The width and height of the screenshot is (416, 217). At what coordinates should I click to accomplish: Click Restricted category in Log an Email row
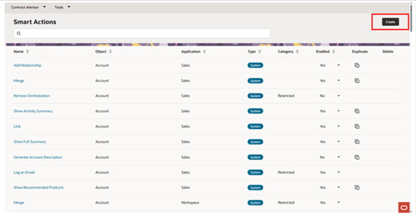[286, 172]
